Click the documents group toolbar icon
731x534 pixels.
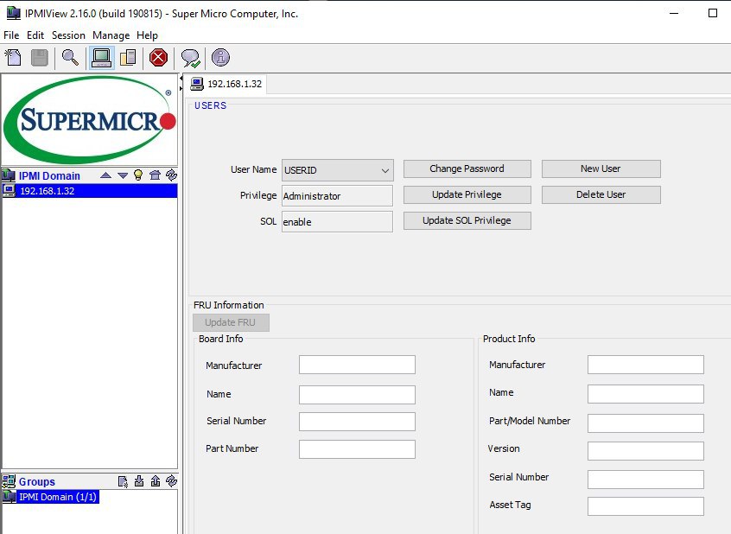click(128, 58)
